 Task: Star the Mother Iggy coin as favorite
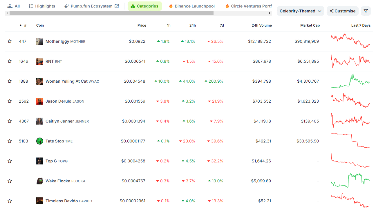pyautogui.click(x=10, y=41)
